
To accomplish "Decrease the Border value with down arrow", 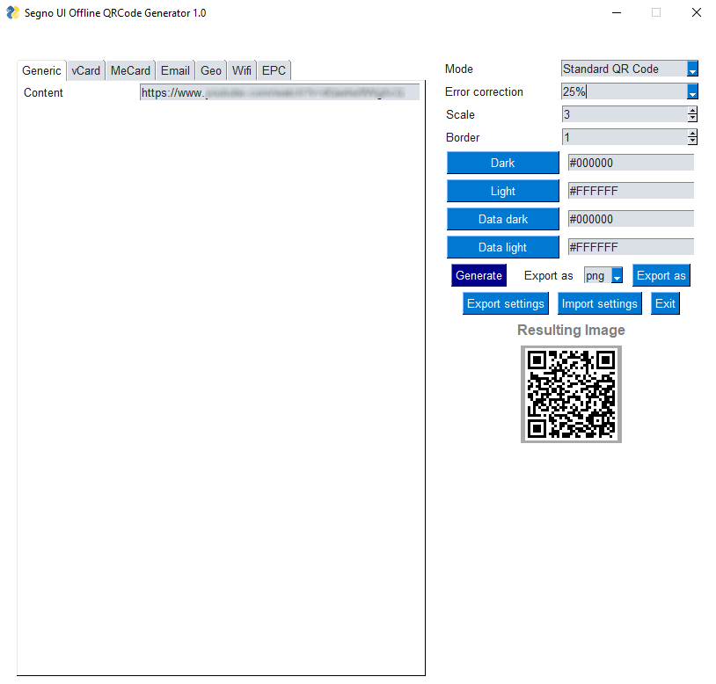I will tap(692, 141).
